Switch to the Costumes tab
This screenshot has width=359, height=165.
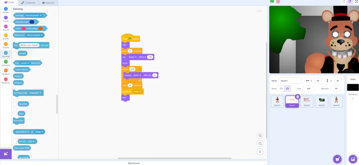29,2
